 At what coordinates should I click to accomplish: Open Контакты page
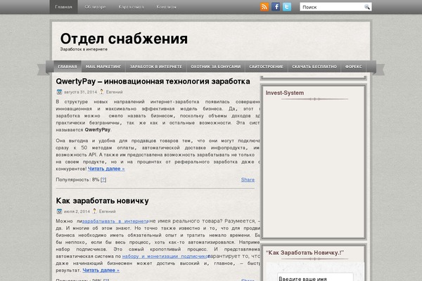tap(166, 7)
